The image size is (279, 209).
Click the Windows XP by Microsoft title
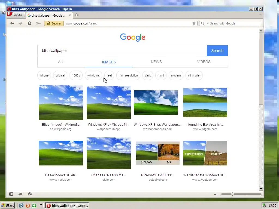point(108,125)
